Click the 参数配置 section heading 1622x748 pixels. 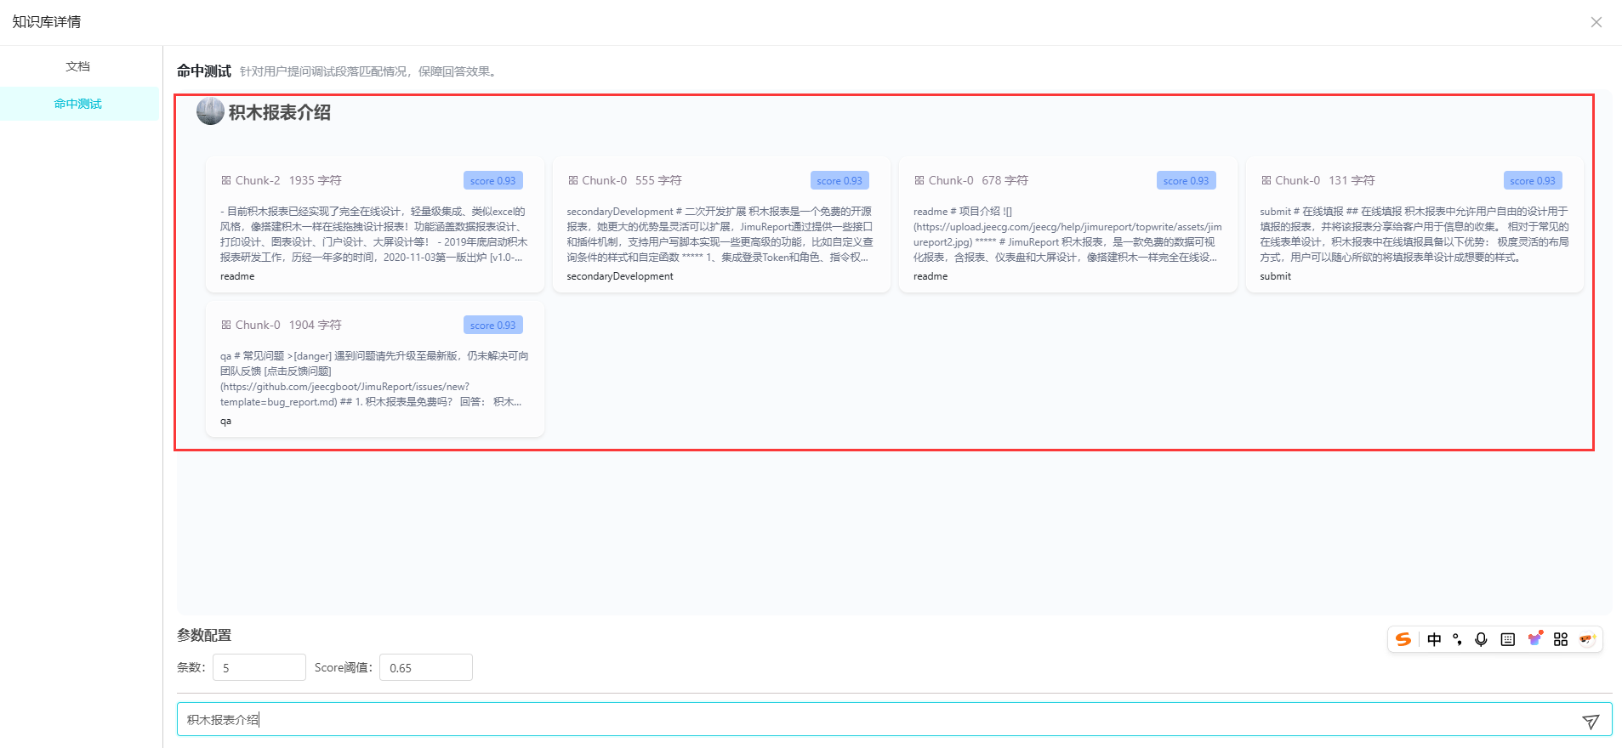204,635
